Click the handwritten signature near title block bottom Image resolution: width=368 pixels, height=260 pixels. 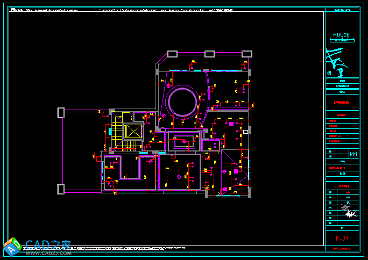click(351, 214)
